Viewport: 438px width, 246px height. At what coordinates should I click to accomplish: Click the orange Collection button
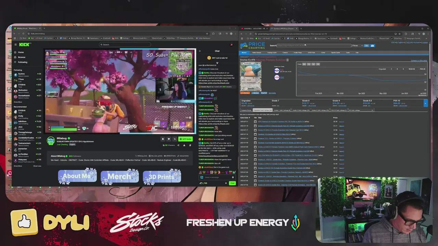click(245, 93)
